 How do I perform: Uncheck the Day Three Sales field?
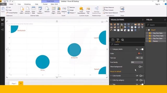pos(150,36)
